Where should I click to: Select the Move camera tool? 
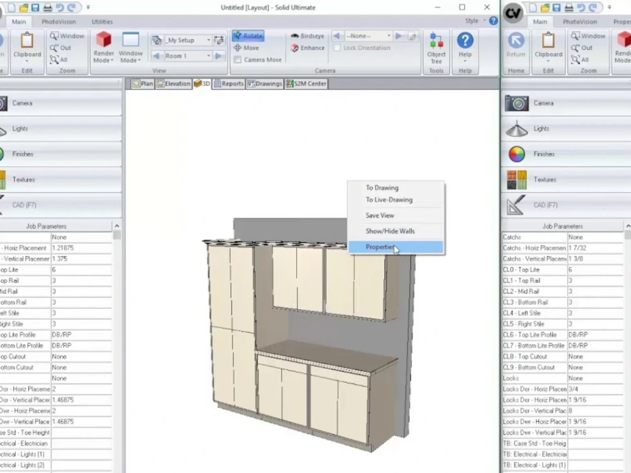point(246,48)
